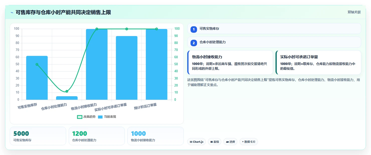Click the 1000单 description in 实际小时可承诺订单量 card

pos(318,66)
